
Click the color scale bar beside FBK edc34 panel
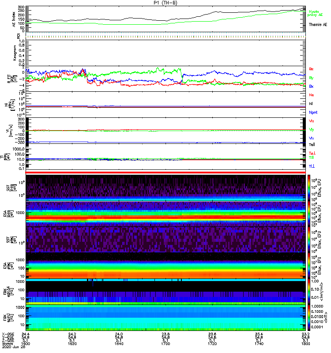pos(309,292)
